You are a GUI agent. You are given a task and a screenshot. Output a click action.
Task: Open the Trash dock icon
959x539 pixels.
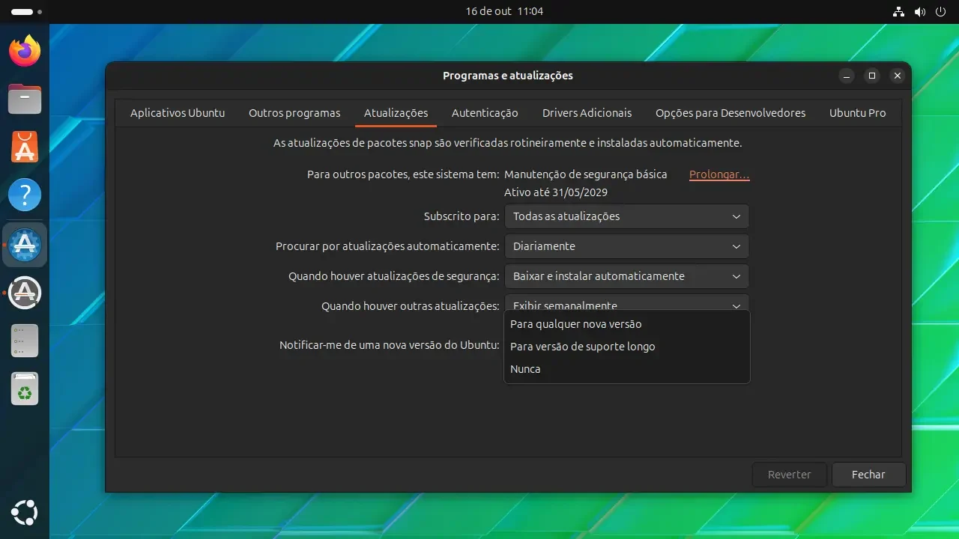(25, 389)
